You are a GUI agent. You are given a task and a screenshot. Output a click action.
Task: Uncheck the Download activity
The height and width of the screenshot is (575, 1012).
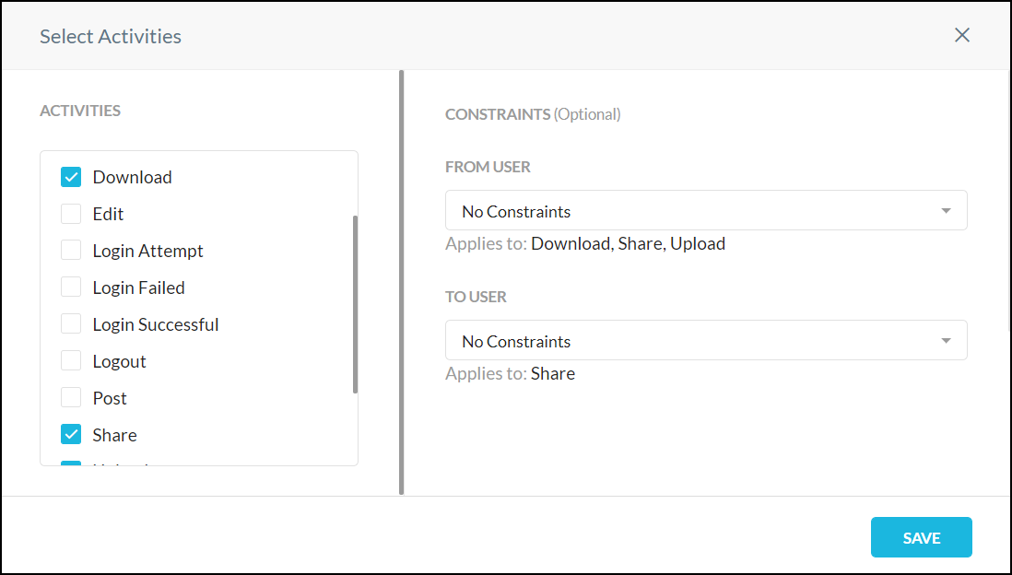tap(71, 176)
